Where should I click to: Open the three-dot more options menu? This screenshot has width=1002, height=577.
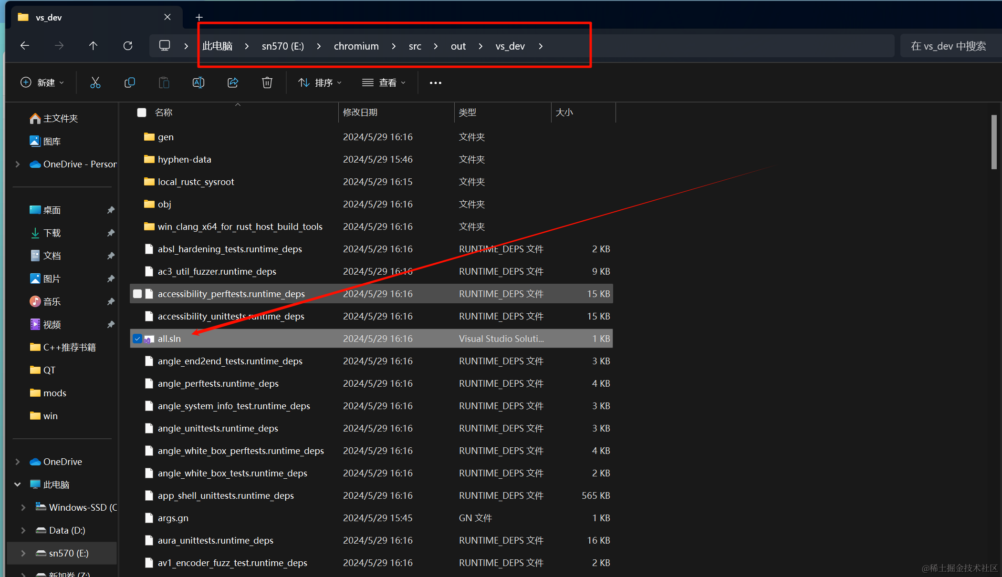tap(435, 82)
